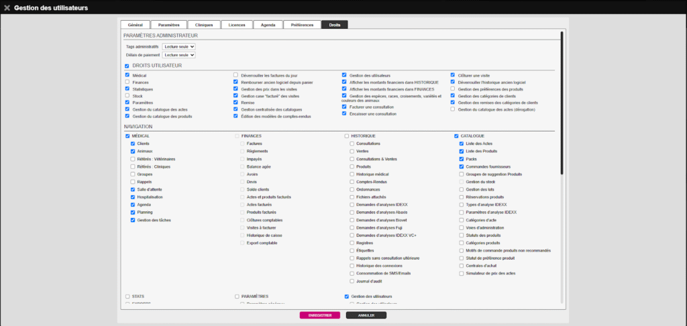The width and height of the screenshot is (687, 326).
Task: Enable the Finances user right checkbox
Action: pos(127,82)
